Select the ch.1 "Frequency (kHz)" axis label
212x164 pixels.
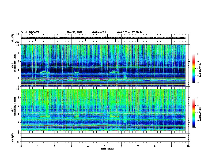point(15,62)
